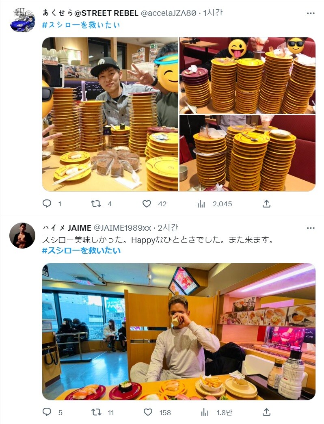Open the photo of man drinking at Sushiro
Screen dimensions: 324x424
[179, 331]
